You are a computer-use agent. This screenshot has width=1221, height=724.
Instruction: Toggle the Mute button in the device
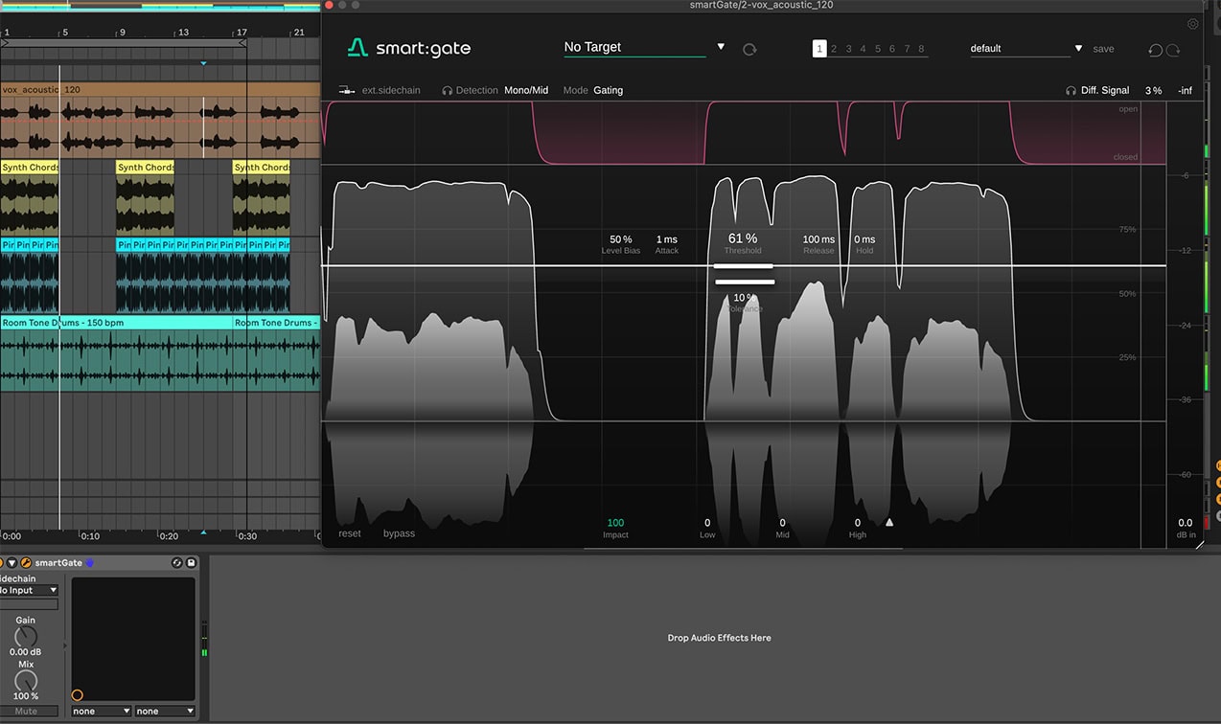tap(26, 712)
